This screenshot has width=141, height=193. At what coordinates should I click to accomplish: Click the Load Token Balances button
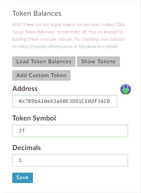(x=44, y=61)
